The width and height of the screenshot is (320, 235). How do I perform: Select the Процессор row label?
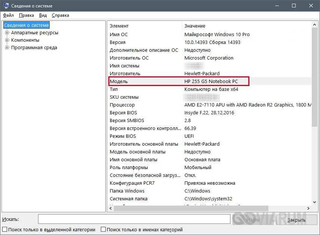pyautogui.click(x=122, y=105)
